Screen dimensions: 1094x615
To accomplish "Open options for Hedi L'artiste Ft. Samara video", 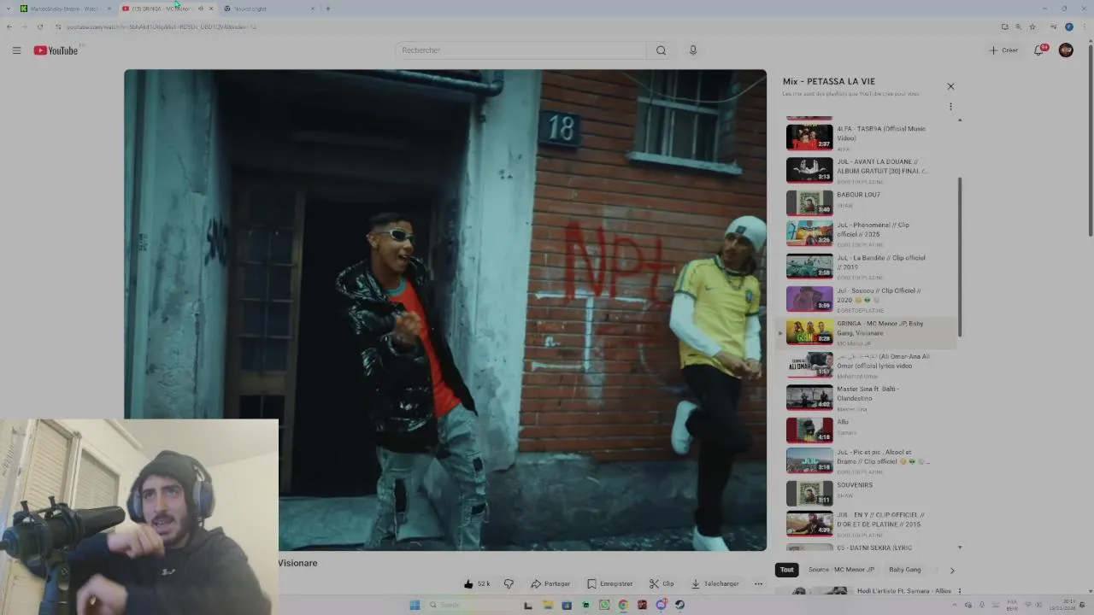I will coord(960,591).
